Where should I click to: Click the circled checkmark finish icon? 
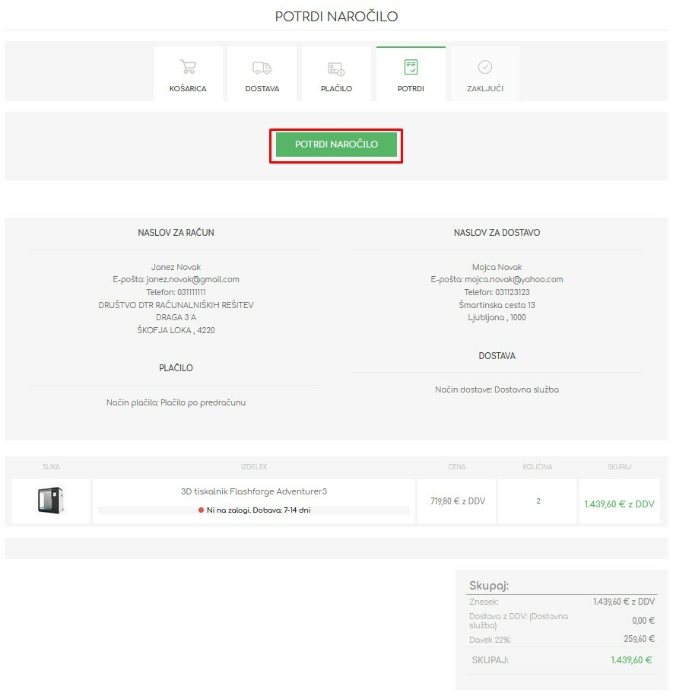click(484, 68)
